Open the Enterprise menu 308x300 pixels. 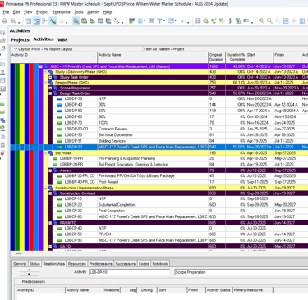tap(62, 12)
